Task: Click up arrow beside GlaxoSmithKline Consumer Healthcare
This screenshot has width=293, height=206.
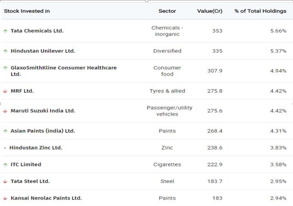Action: tap(5, 68)
